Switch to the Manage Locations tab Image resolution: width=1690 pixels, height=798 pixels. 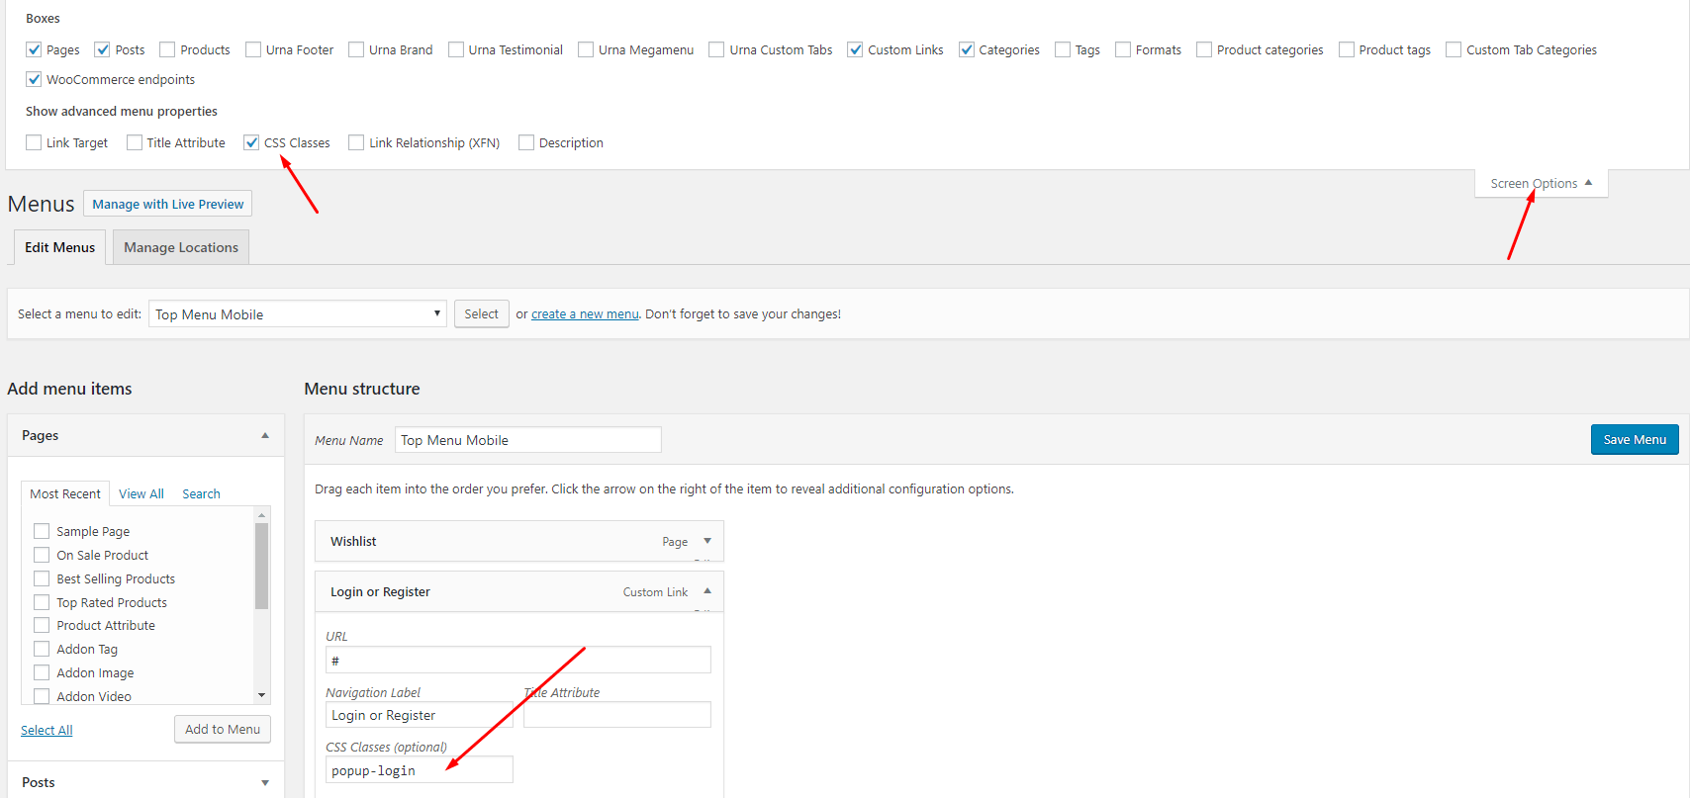click(x=181, y=247)
